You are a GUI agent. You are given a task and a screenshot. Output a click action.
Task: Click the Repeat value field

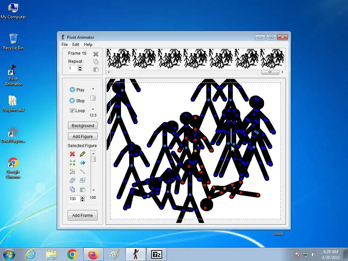click(73, 68)
